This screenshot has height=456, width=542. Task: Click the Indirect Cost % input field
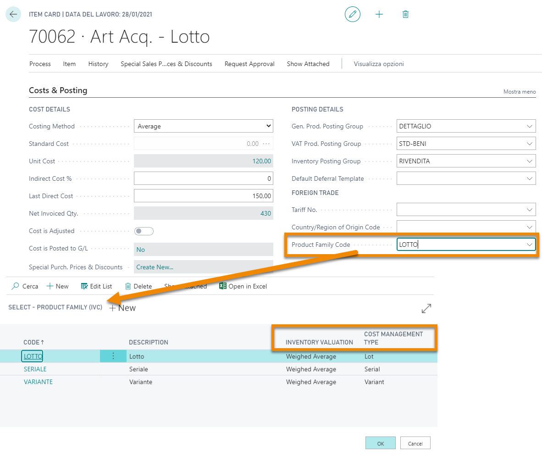[204, 178]
